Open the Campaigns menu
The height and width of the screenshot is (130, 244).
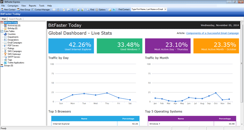13,6
